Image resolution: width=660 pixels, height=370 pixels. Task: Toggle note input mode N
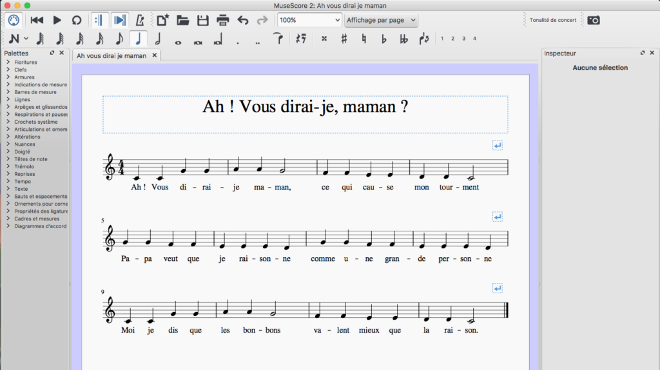click(14, 39)
